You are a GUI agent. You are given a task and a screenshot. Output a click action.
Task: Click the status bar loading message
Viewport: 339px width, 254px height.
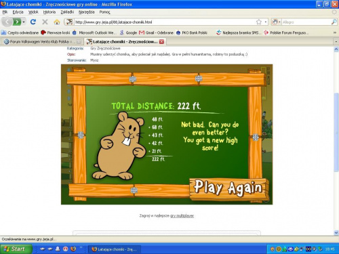[29, 239]
